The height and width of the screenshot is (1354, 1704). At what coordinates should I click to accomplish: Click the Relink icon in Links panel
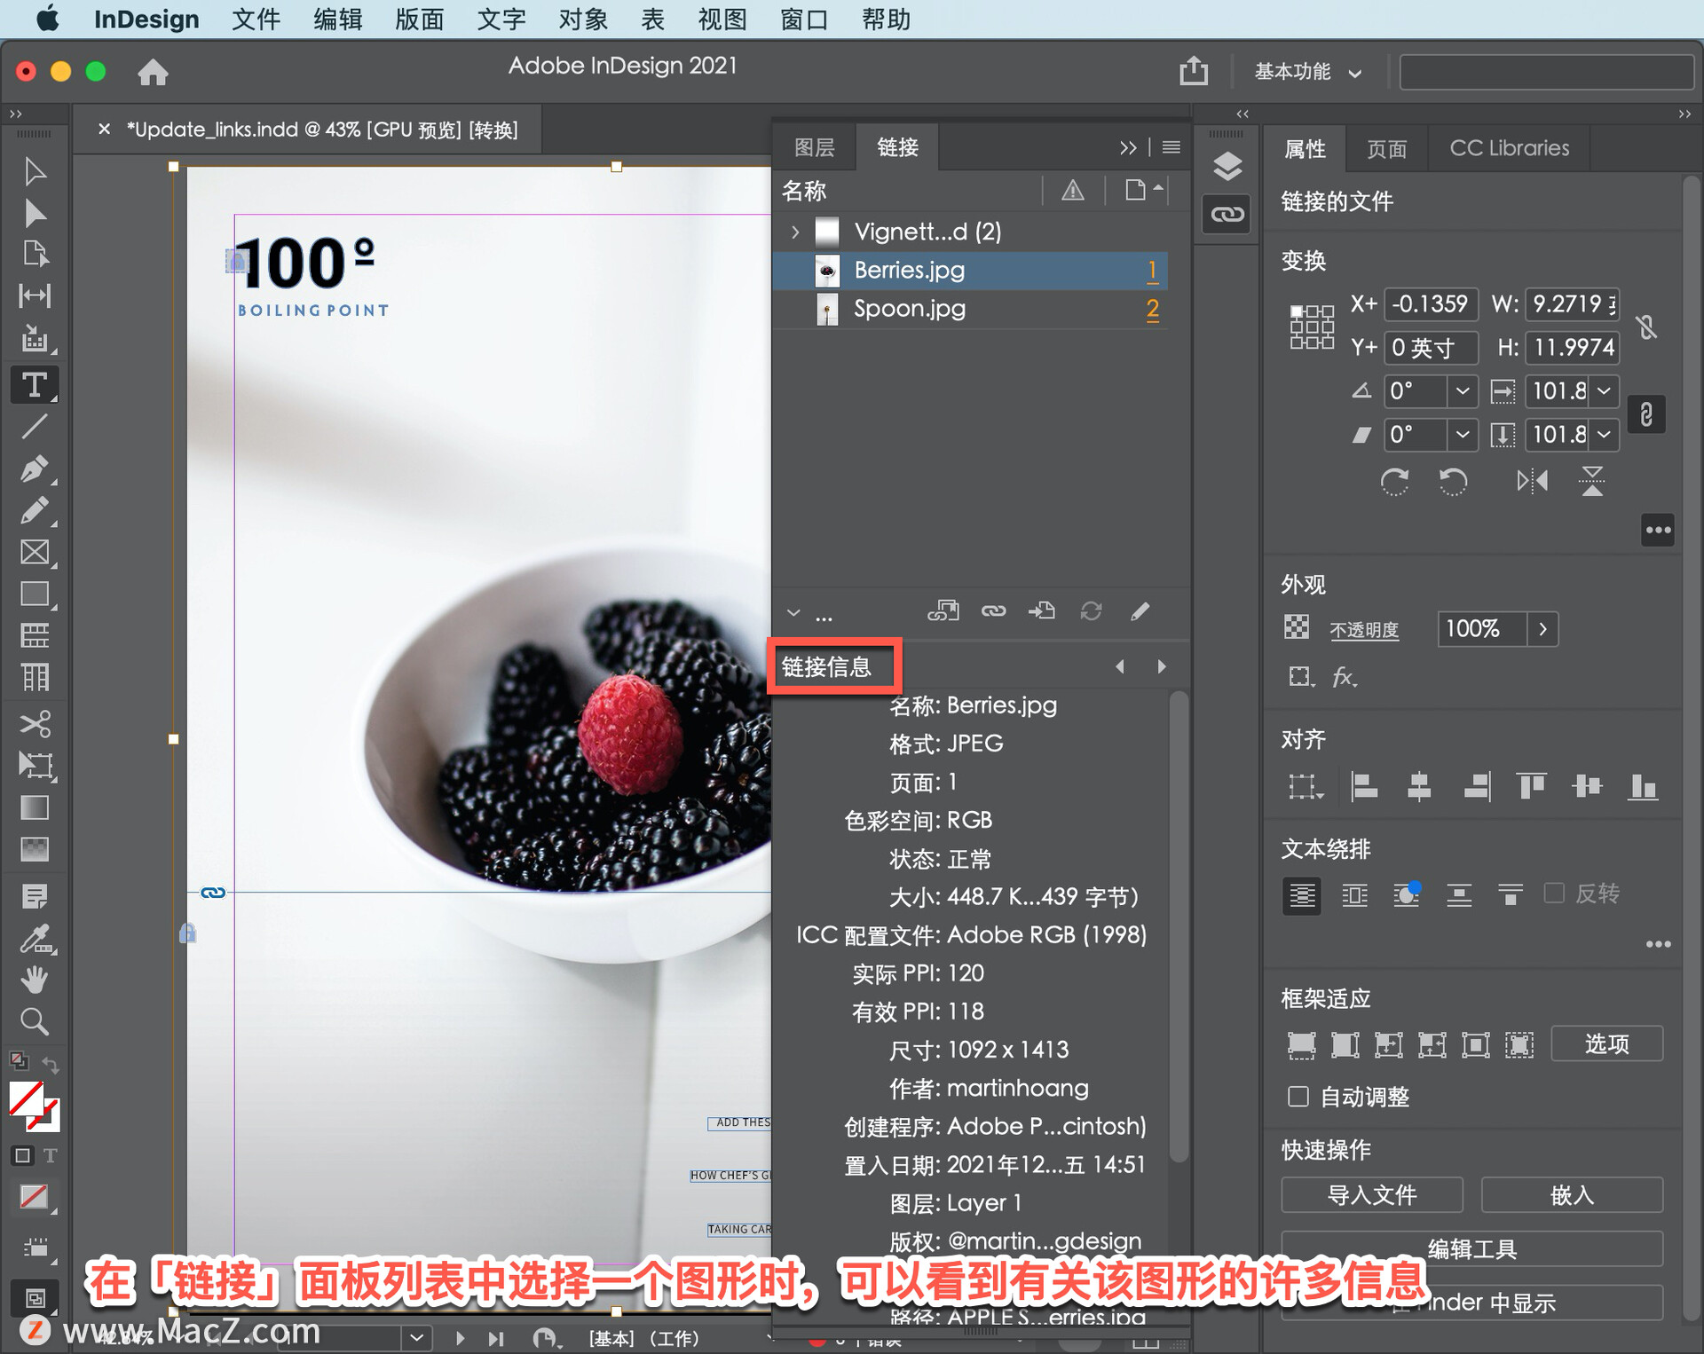(993, 611)
